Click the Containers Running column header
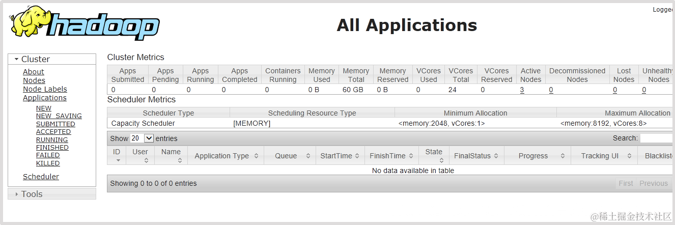The width and height of the screenshot is (675, 225). (x=283, y=75)
